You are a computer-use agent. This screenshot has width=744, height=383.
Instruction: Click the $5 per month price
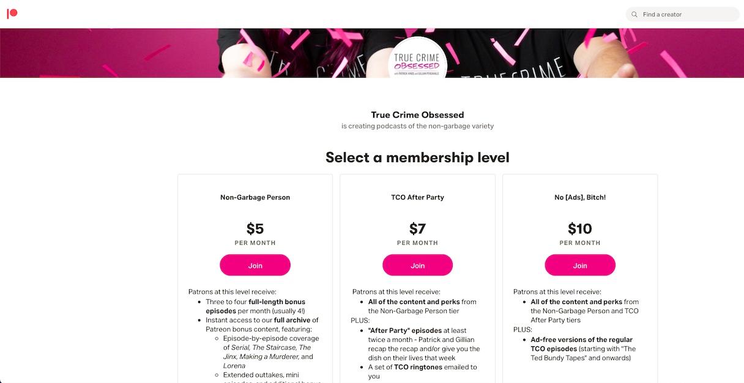(x=255, y=229)
